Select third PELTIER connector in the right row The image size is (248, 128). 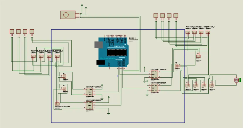(x=201, y=32)
